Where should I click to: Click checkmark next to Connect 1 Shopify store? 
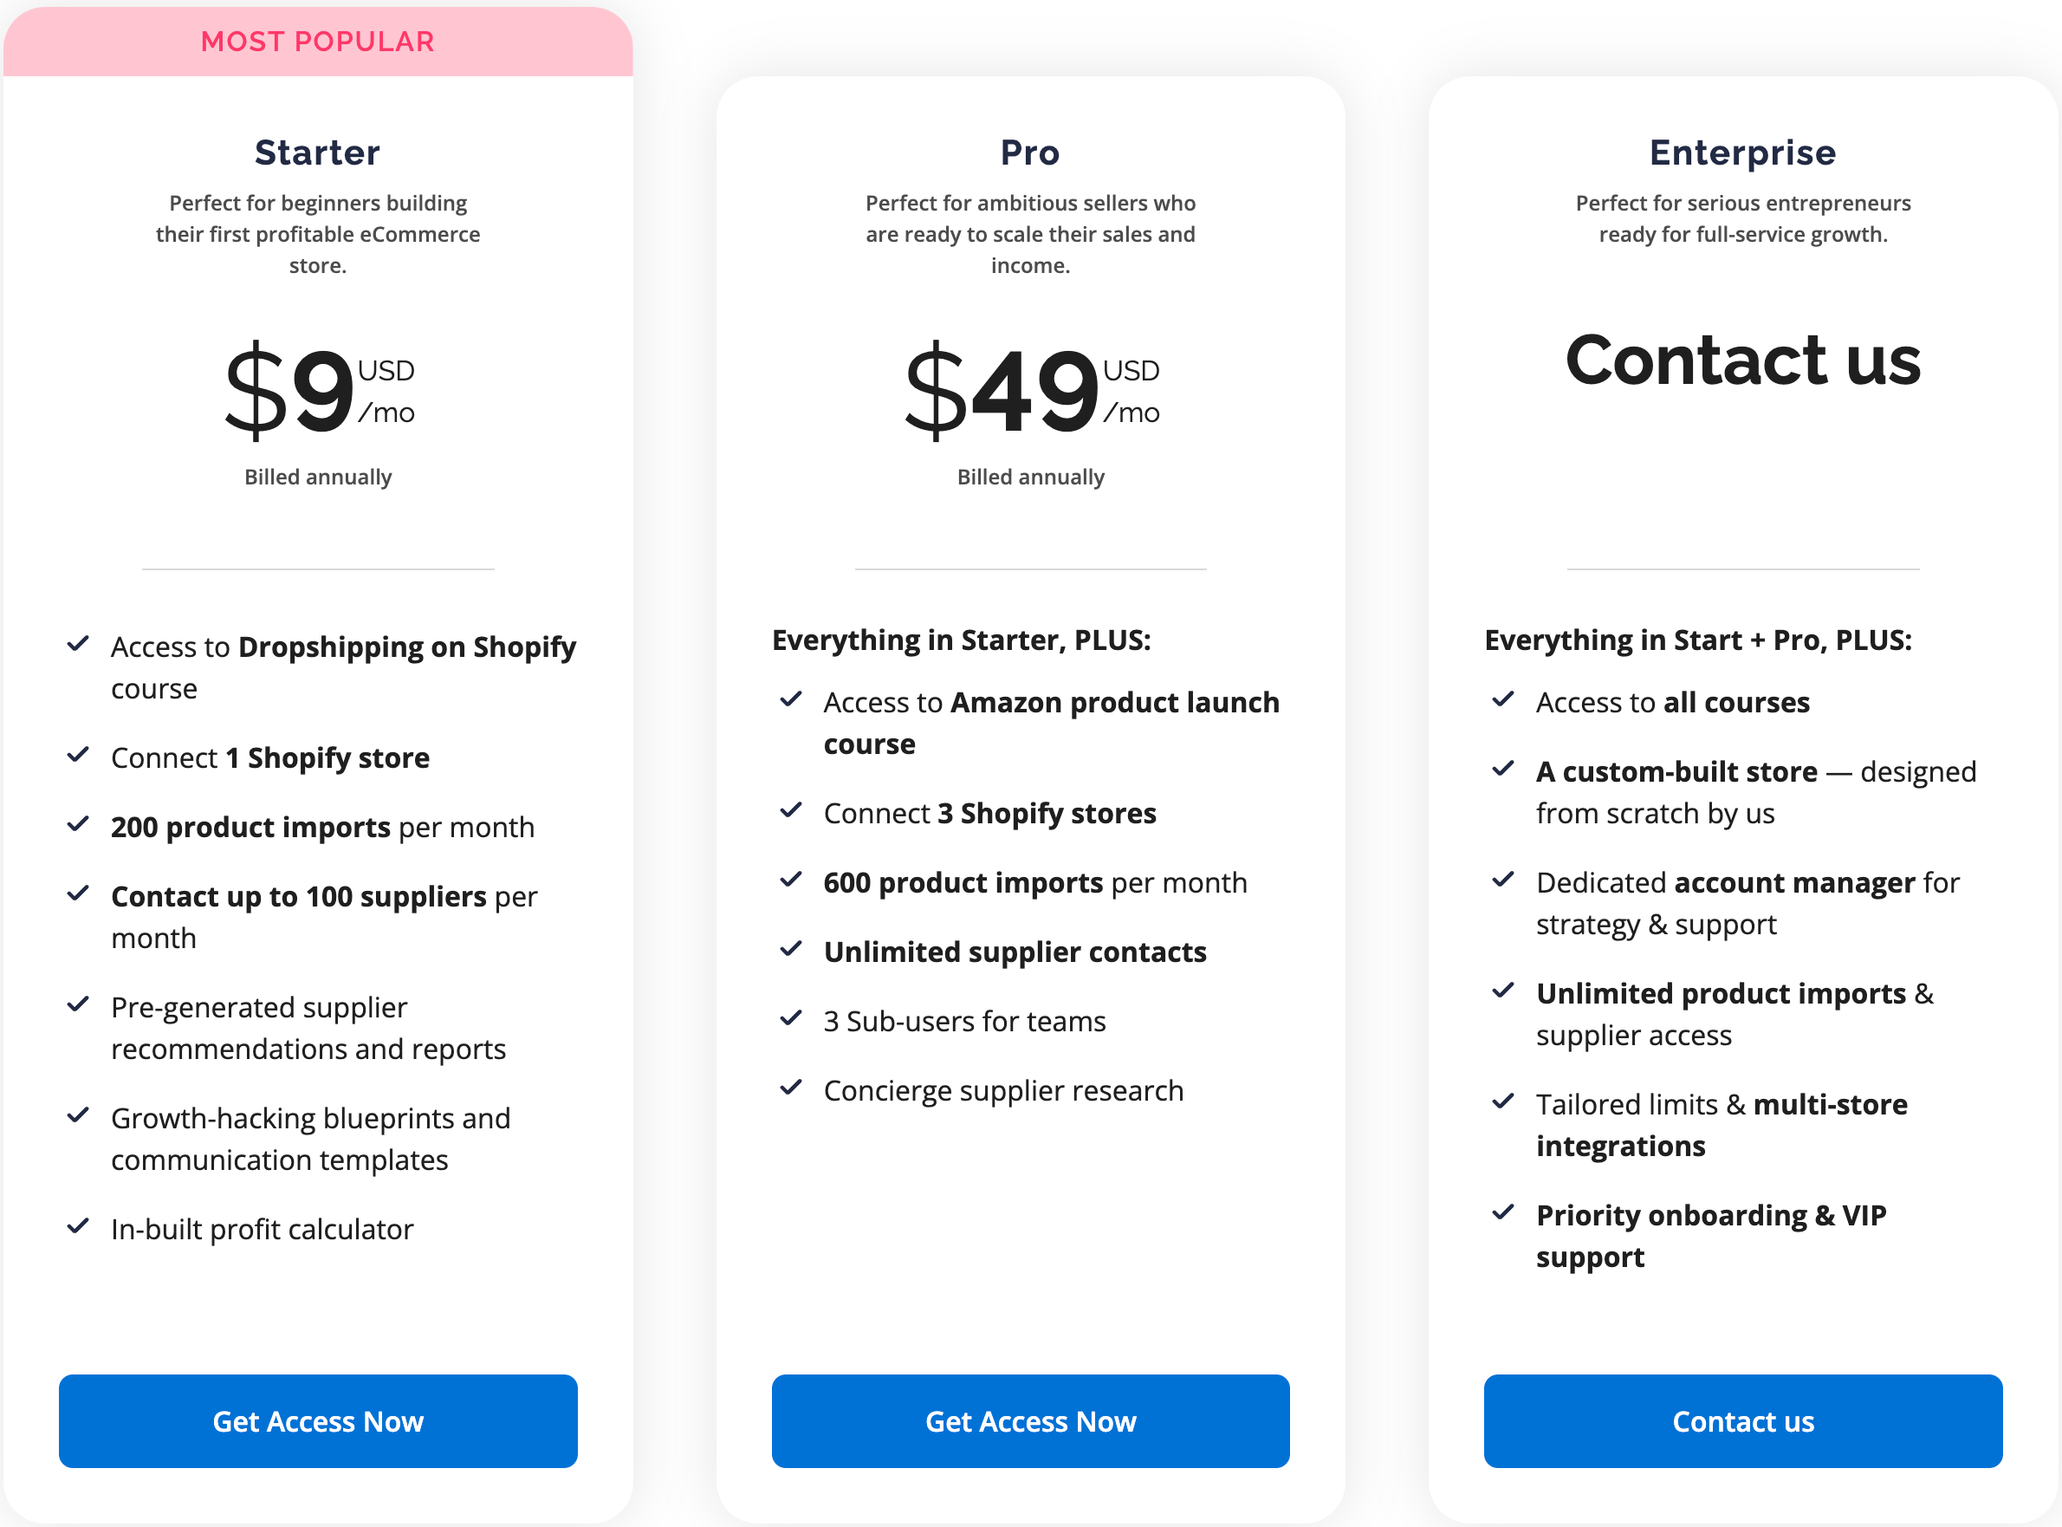79,754
